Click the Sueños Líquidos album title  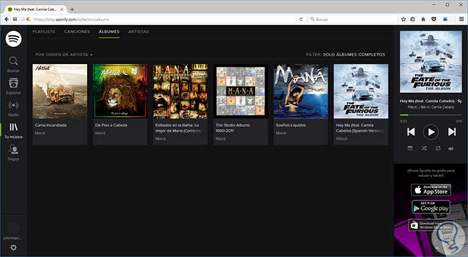coord(290,126)
